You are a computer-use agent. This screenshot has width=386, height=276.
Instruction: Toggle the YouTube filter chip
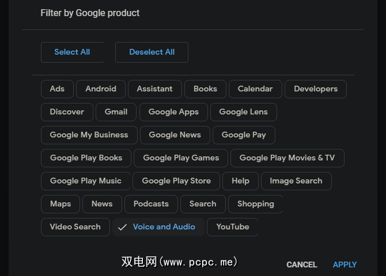232,227
